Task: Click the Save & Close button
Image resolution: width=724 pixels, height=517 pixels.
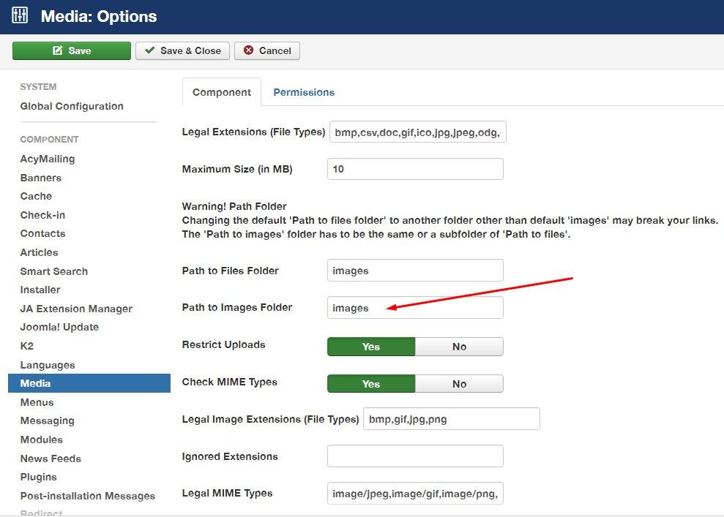Action: point(182,50)
